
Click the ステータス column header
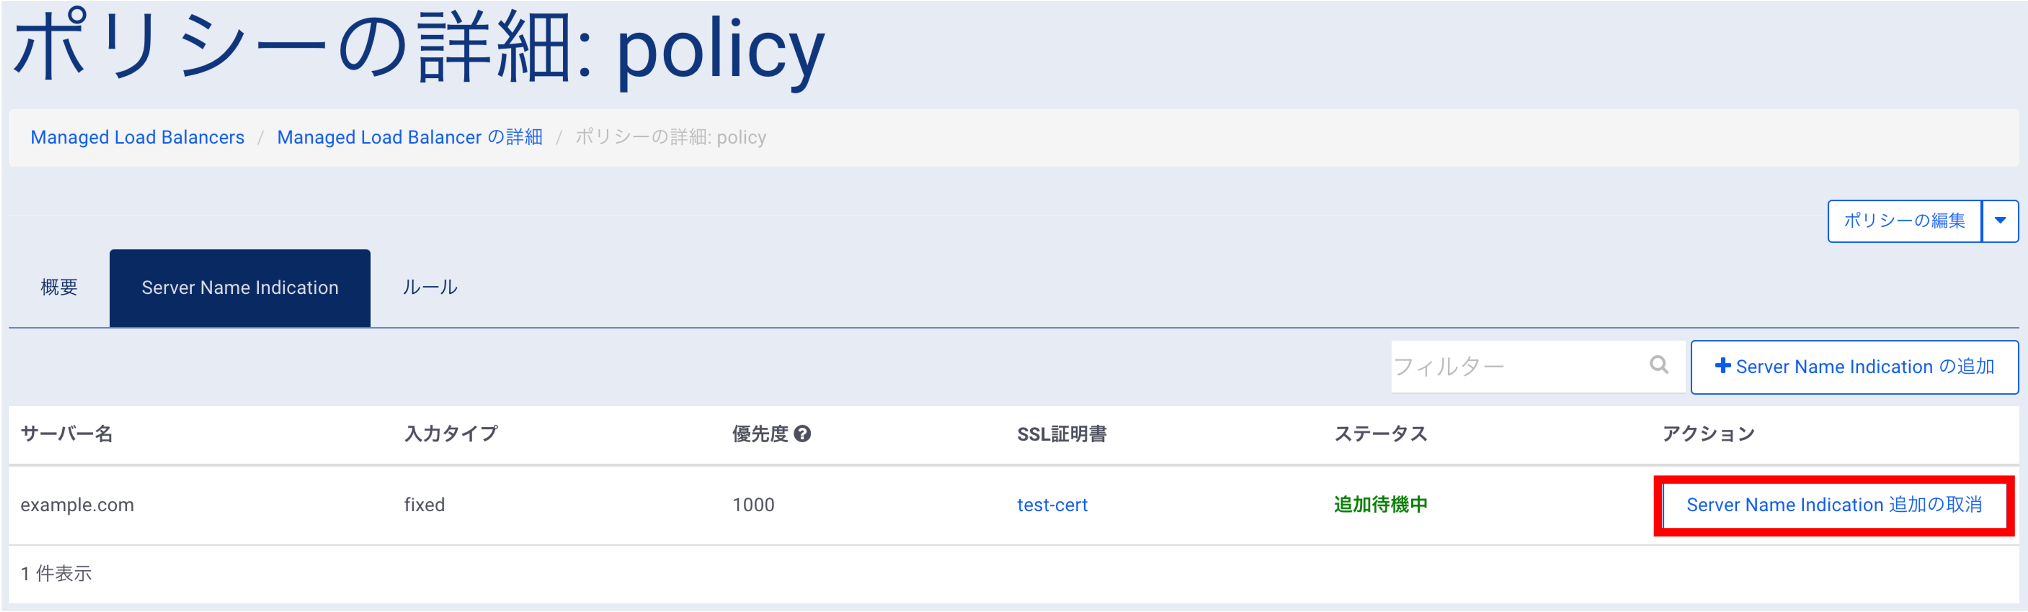(1381, 434)
